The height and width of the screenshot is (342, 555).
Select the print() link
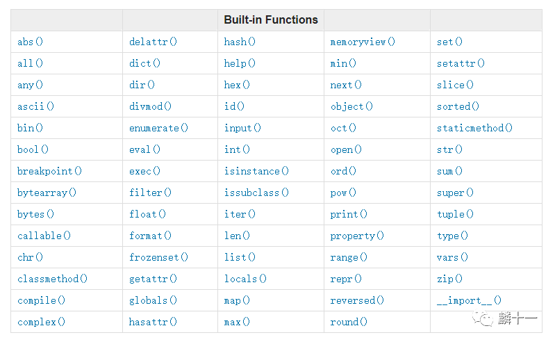point(349,214)
